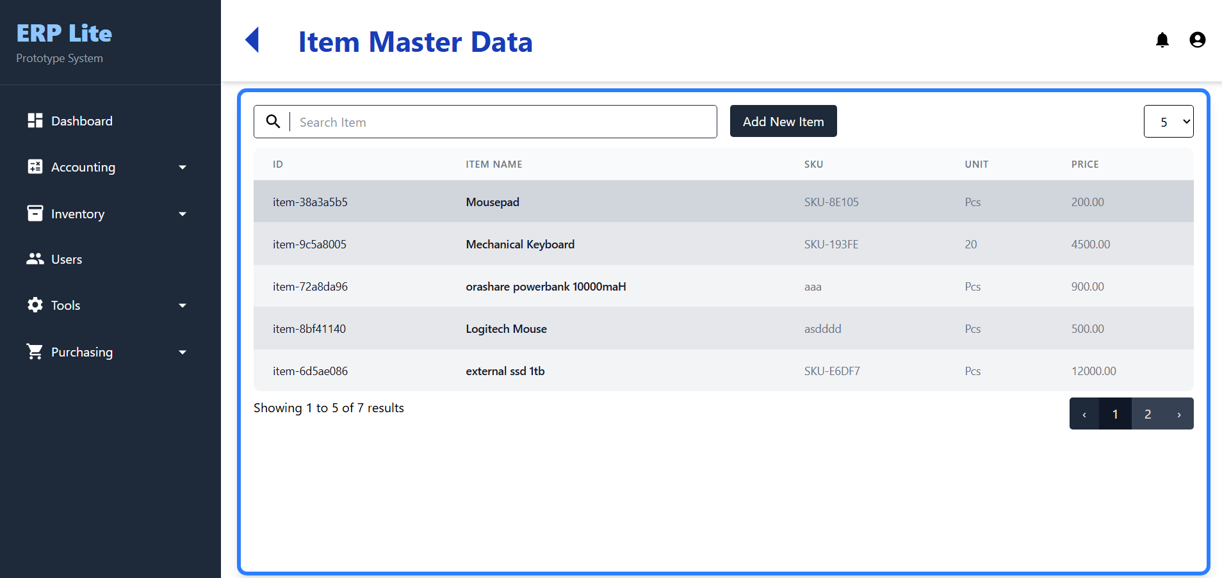This screenshot has width=1222, height=578.
Task: Select the Purchasing sidebar label
Action: (x=82, y=352)
